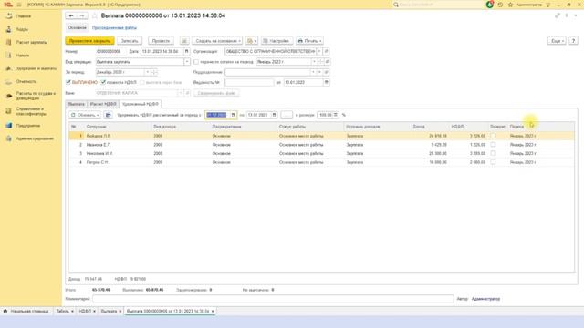Open Расчеты по ссудам и дивидендам icon

click(x=9, y=96)
